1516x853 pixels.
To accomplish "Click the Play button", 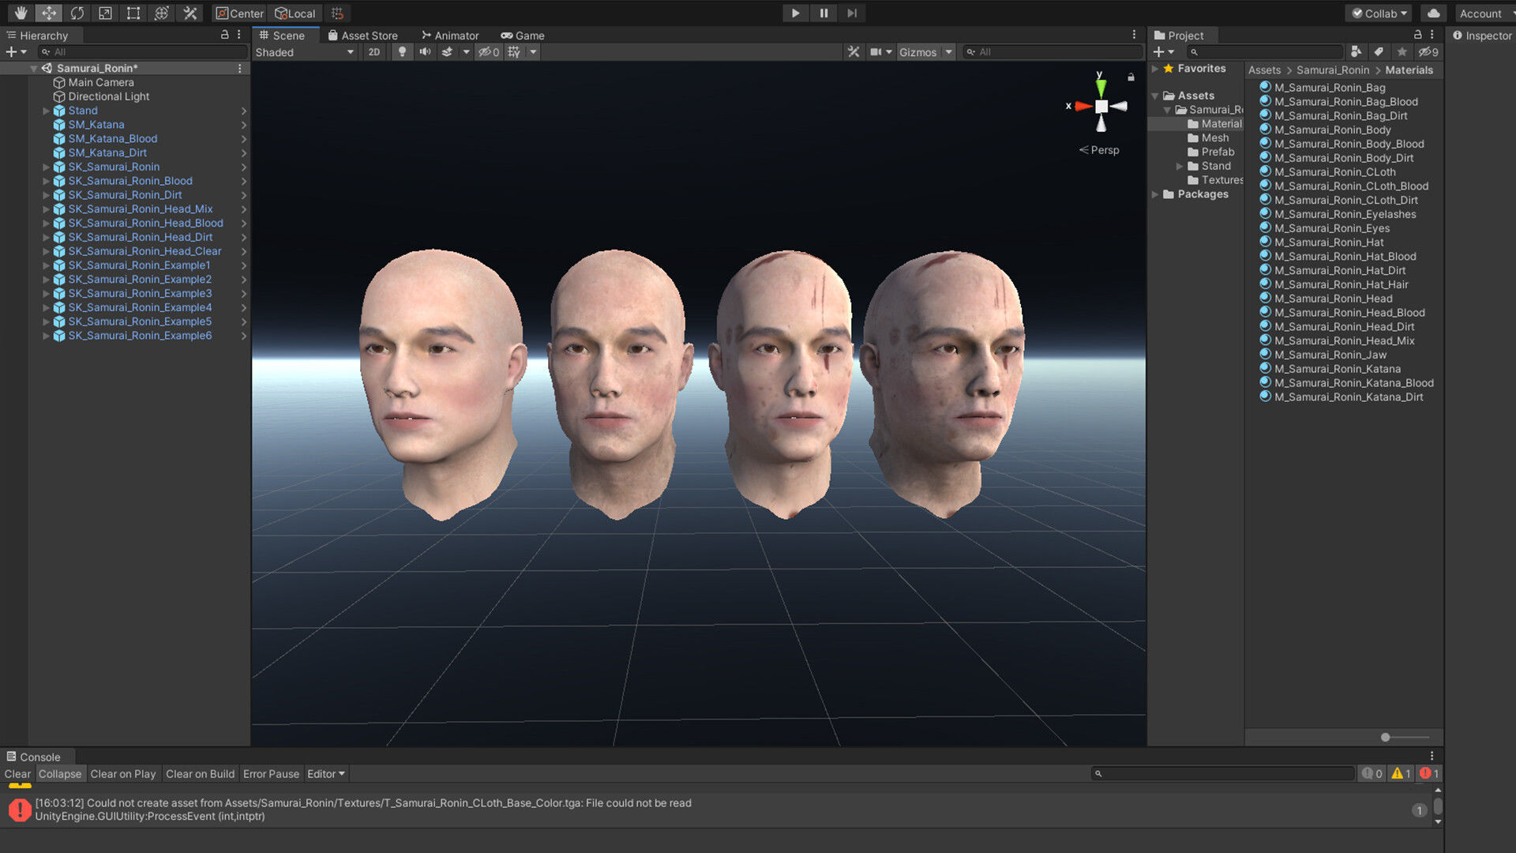I will pyautogui.click(x=795, y=13).
